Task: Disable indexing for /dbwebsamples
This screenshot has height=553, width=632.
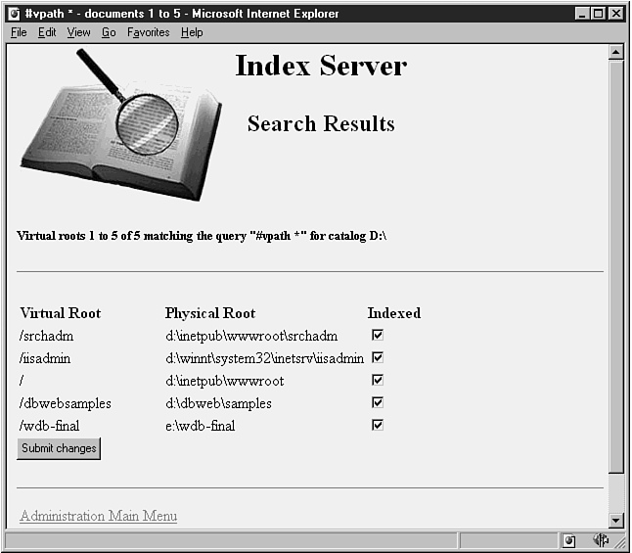Action: pos(378,402)
